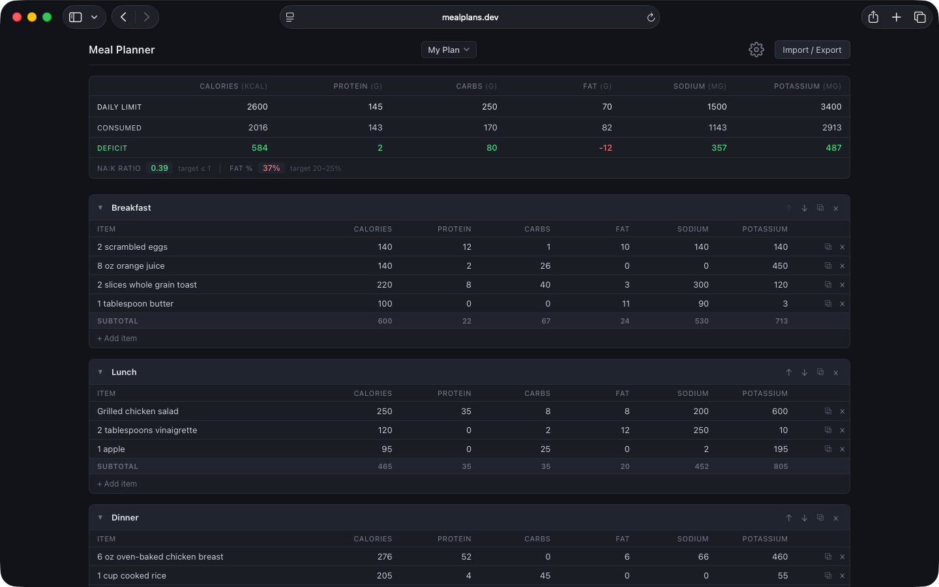Move the Lunch section up
This screenshot has width=939, height=587.
coord(788,372)
